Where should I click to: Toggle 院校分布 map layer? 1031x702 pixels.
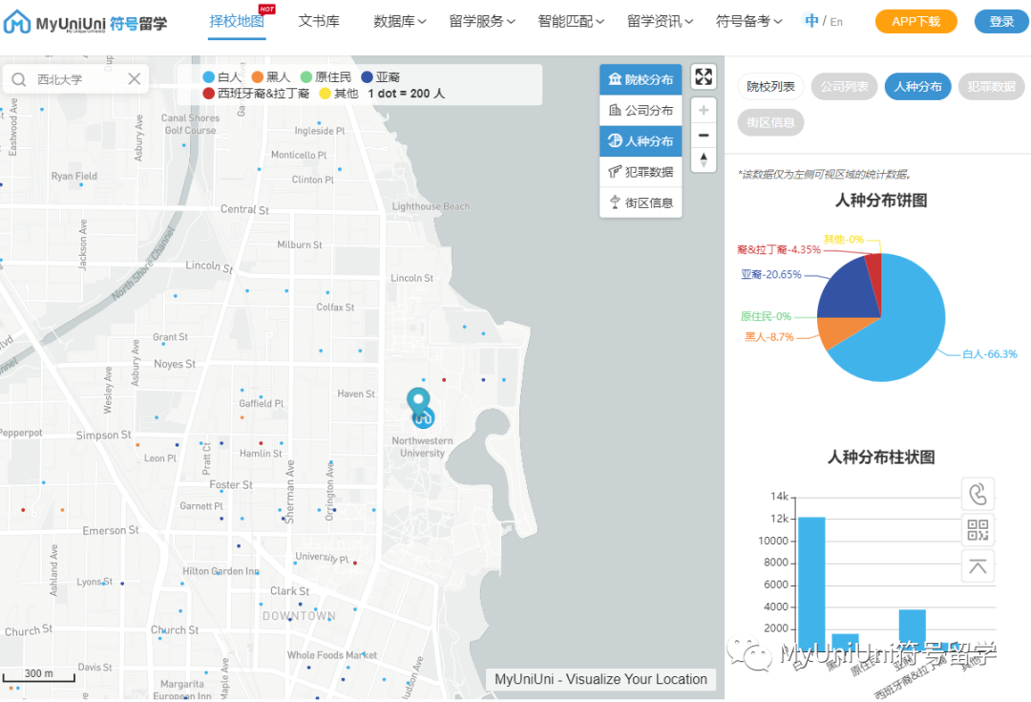(x=641, y=79)
